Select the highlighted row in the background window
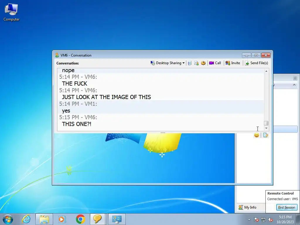This screenshot has height=225, width=300. tap(285, 129)
